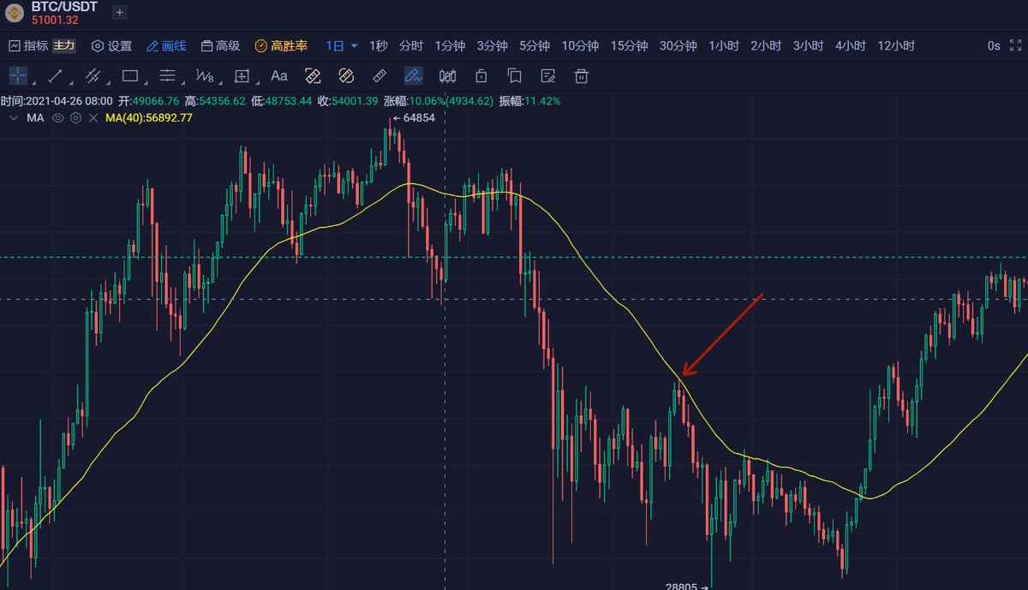Screen dimensions: 1028x590
Task: Toggle the 画线 drawing mode
Action: point(166,46)
